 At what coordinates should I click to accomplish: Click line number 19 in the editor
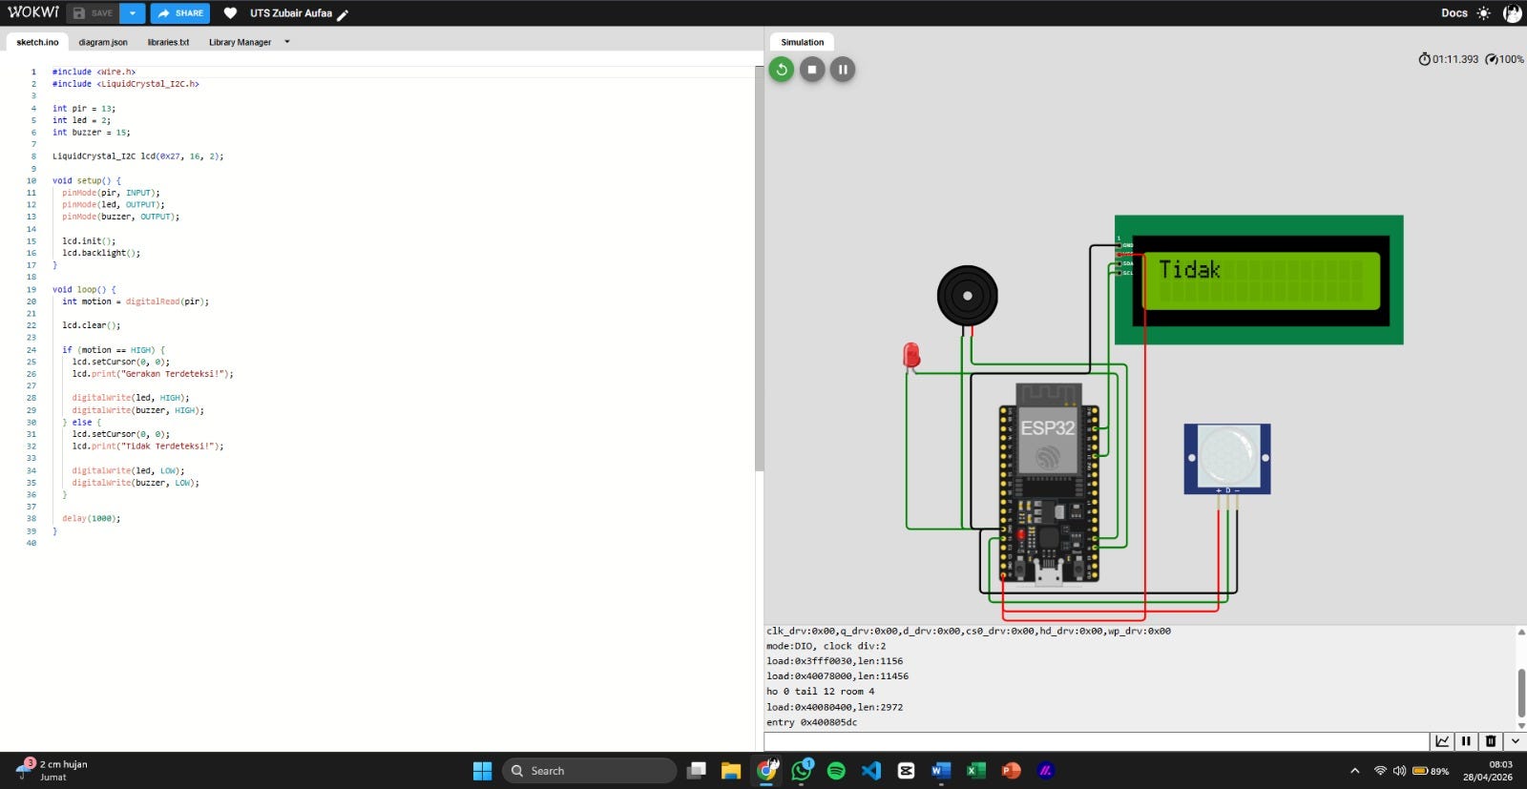point(31,289)
